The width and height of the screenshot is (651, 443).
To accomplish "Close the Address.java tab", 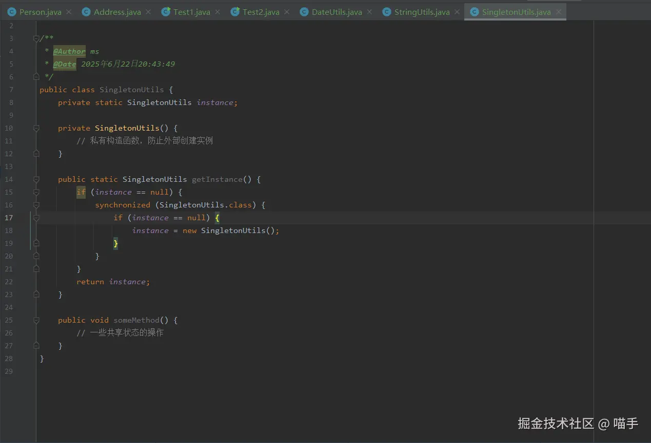I will coord(148,12).
